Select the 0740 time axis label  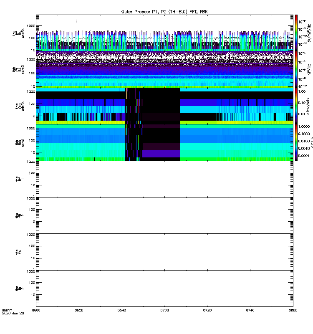coord(250,310)
